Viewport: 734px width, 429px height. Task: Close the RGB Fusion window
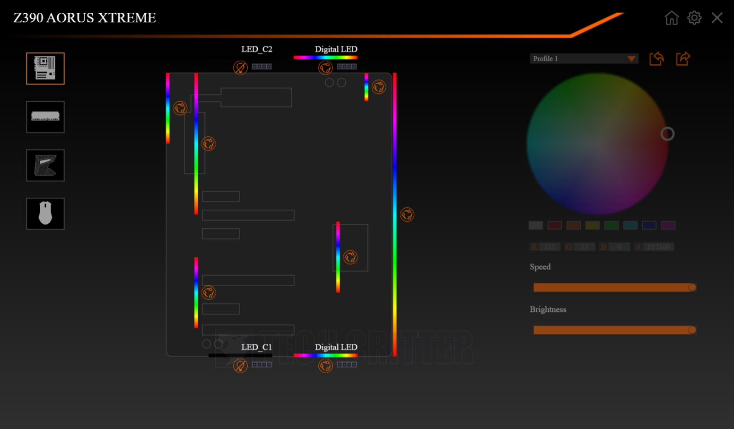(717, 18)
